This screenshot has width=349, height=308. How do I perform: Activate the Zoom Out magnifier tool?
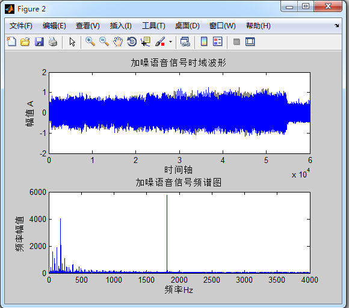point(104,42)
